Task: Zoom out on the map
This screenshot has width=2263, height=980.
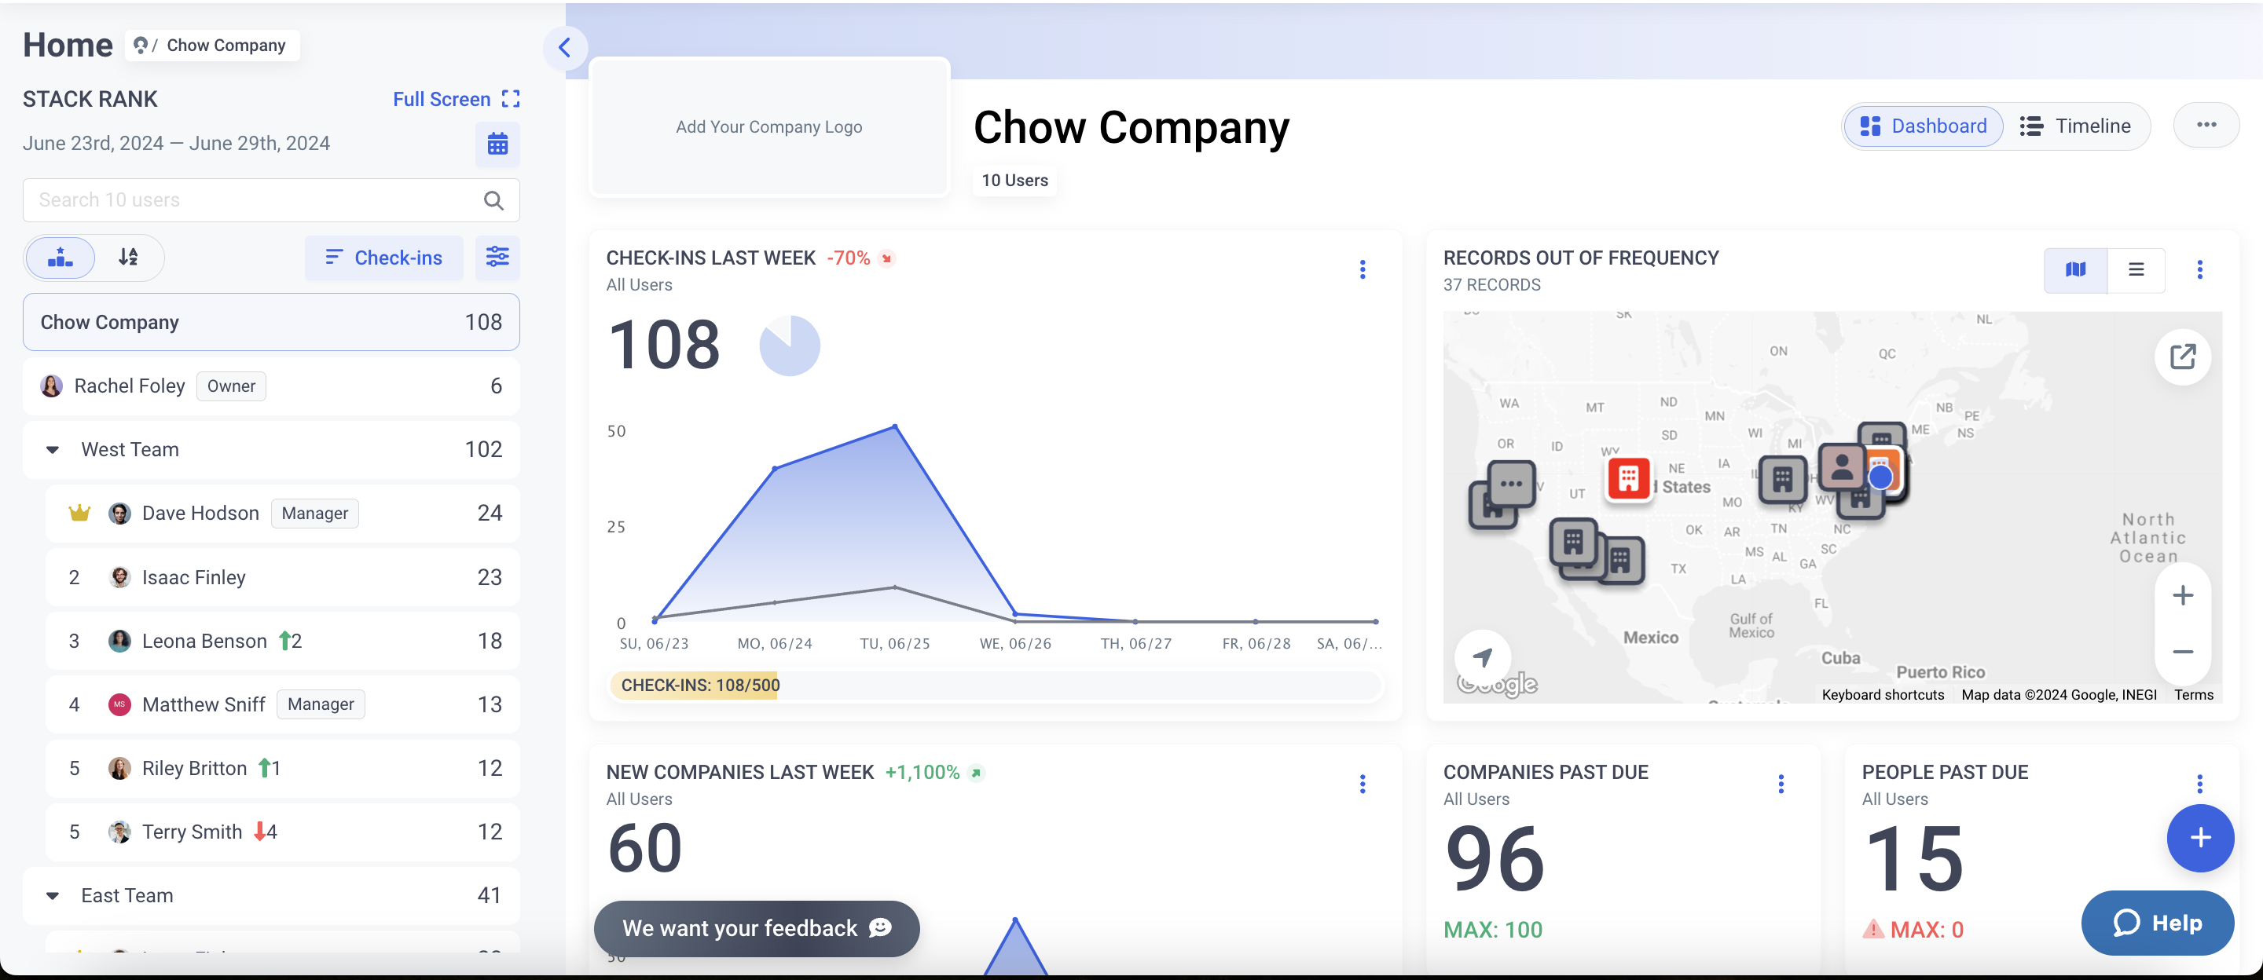Action: point(2183,652)
